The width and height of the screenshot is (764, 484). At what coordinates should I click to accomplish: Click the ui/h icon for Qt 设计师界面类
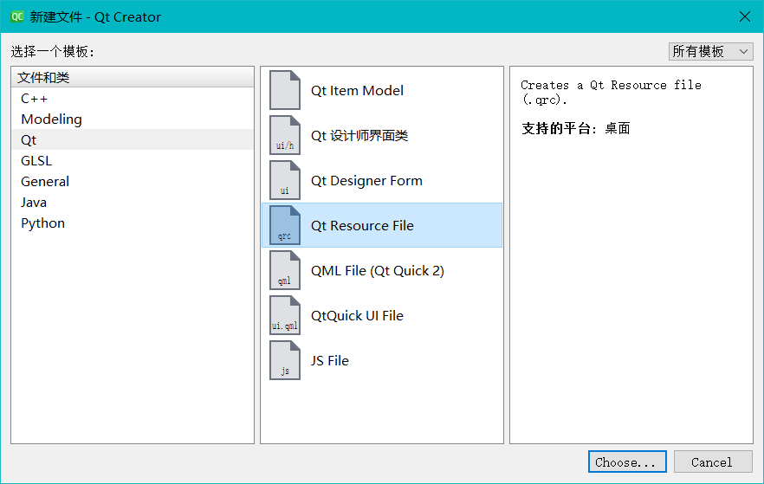[x=285, y=135]
